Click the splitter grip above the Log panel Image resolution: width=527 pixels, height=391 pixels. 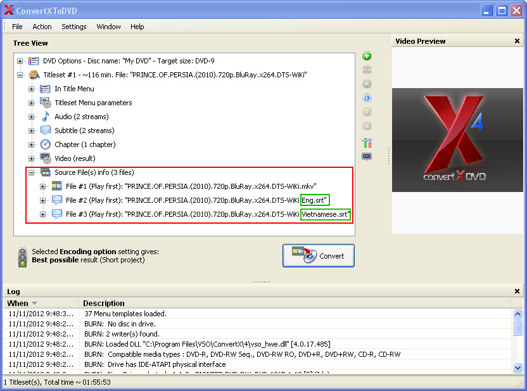262,282
